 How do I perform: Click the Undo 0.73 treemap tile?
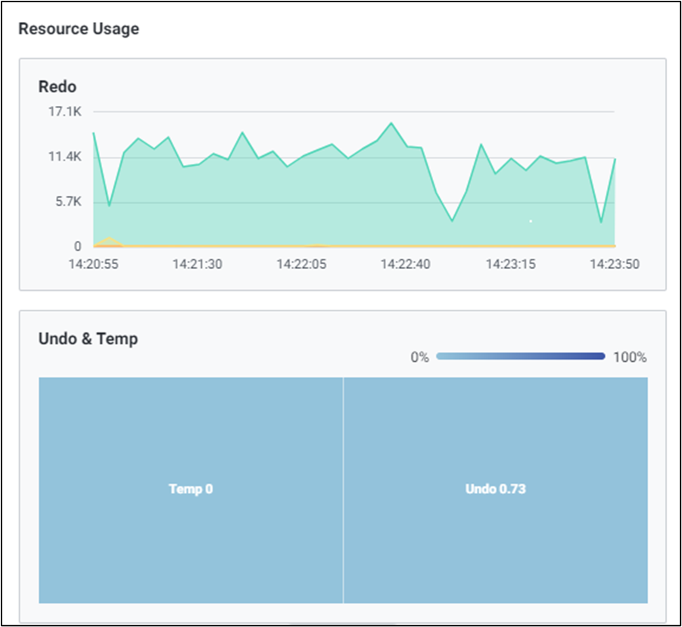pyautogui.click(x=496, y=489)
